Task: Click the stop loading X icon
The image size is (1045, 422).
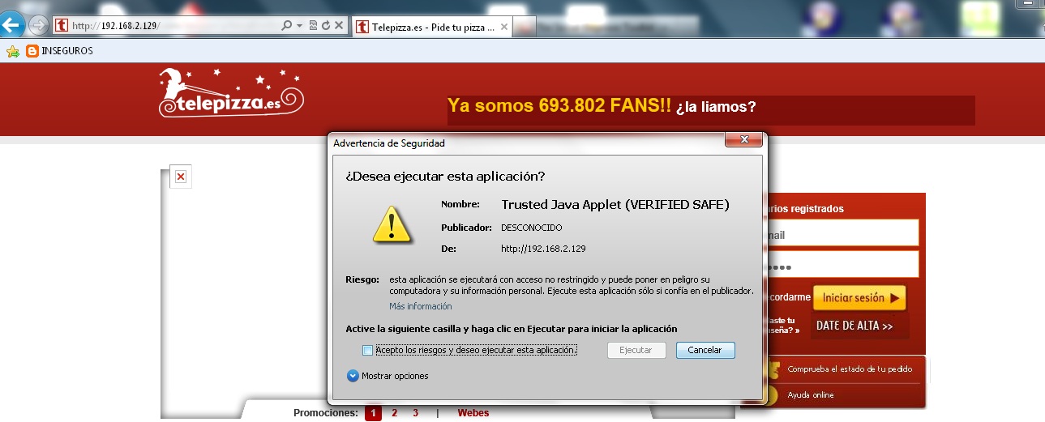Action: click(x=338, y=26)
